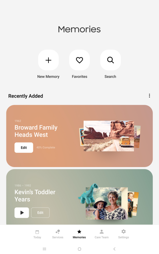159x254 pixels.
Task: Tap the New Memory plus icon
Action: tap(48, 60)
